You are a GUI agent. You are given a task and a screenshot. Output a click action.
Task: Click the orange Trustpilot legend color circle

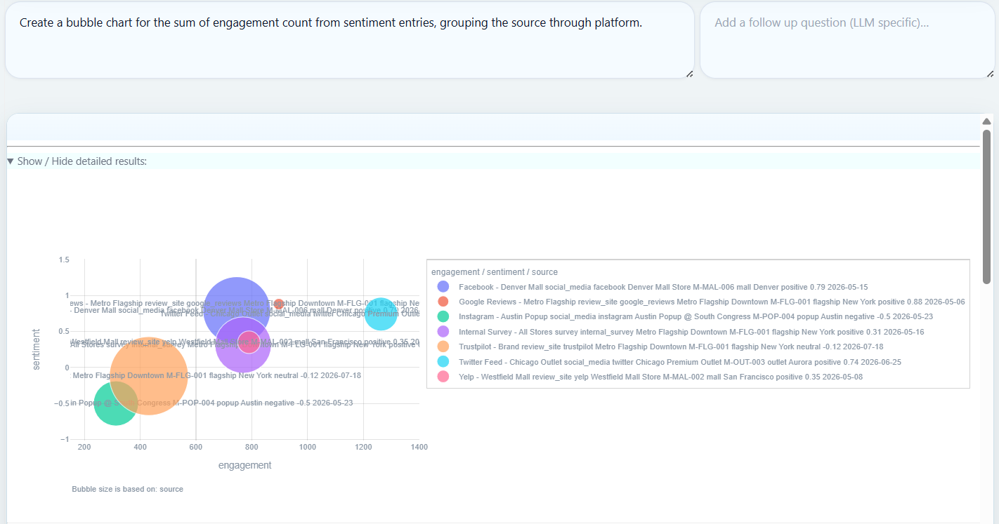coord(443,347)
